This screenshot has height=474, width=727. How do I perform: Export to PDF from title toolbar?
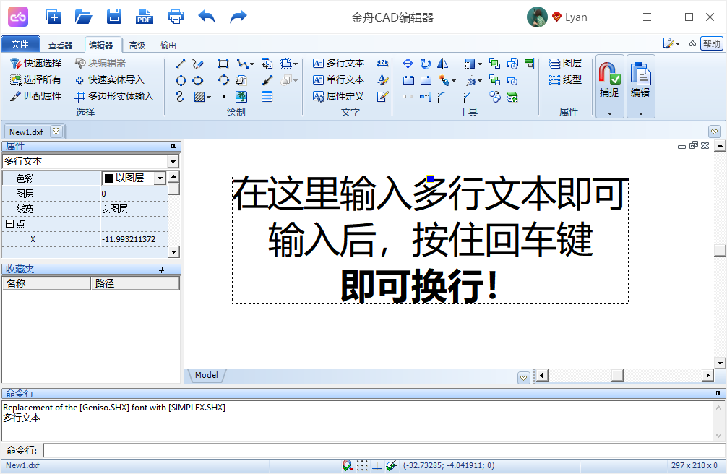[145, 17]
